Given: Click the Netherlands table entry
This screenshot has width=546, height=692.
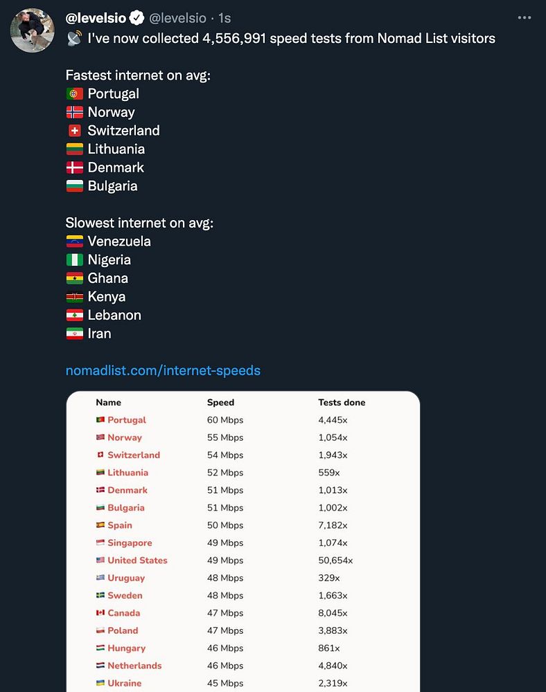Looking at the screenshot, I should point(134,666).
